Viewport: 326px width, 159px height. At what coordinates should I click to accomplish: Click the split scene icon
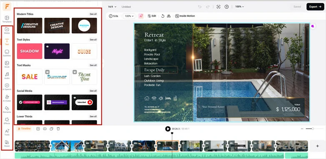(x=45, y=129)
